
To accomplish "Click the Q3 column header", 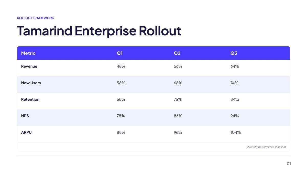I will point(234,53).
